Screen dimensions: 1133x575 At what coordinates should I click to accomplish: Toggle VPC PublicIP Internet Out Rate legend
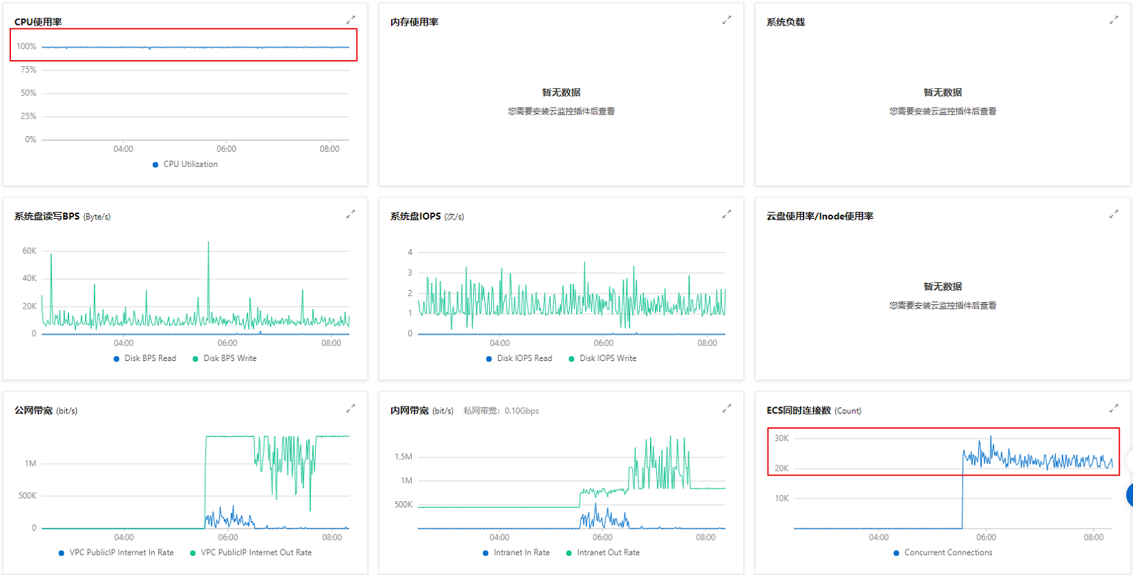(251, 552)
